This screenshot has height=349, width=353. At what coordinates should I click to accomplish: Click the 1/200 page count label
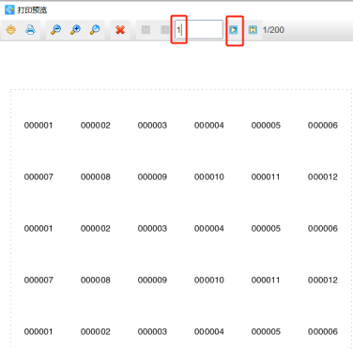(273, 30)
